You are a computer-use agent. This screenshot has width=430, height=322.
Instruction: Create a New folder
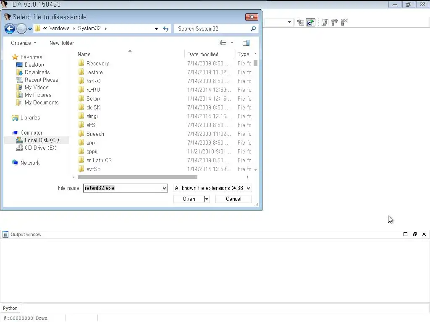point(62,43)
